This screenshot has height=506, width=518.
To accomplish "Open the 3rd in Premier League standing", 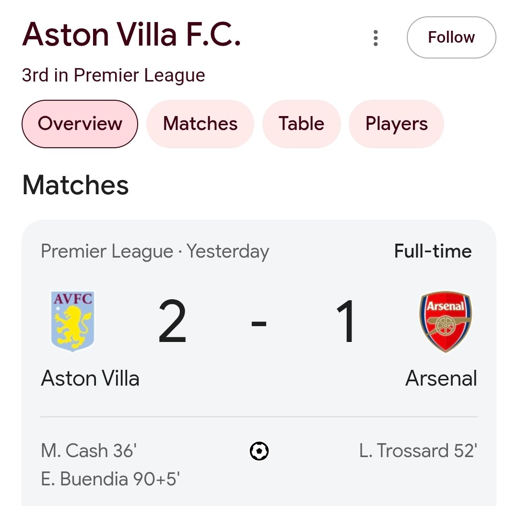I will point(114,75).
